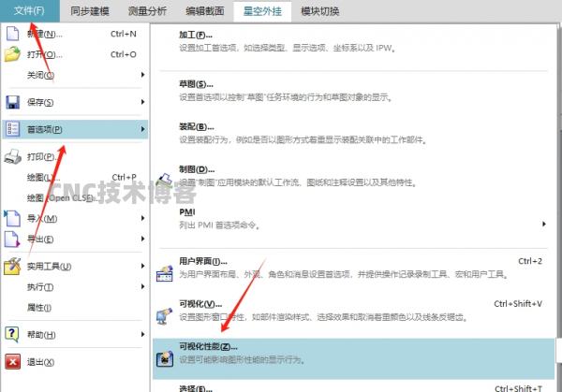Expand the PMI submenu arrow
This screenshot has width=562, height=392.
tap(545, 225)
